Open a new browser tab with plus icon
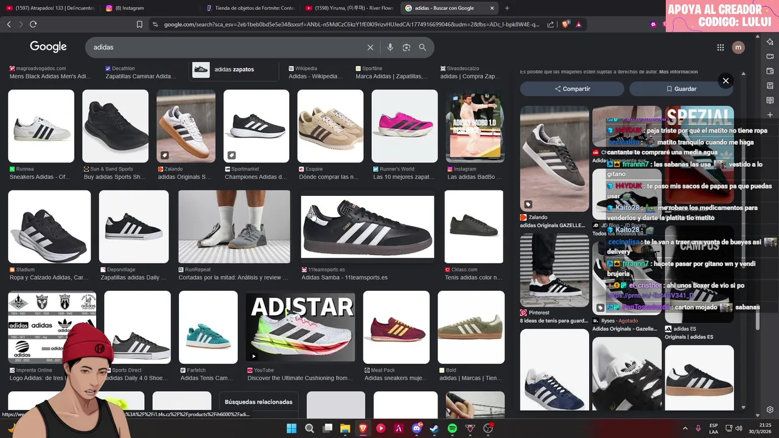Image resolution: width=779 pixels, height=438 pixels. (507, 8)
